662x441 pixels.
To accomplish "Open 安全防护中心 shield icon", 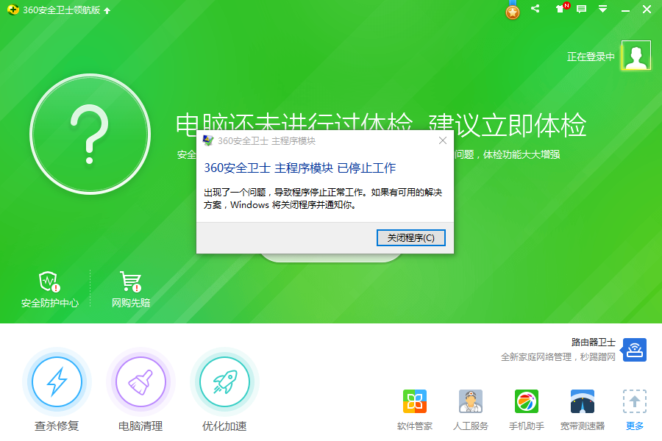I will 49,282.
